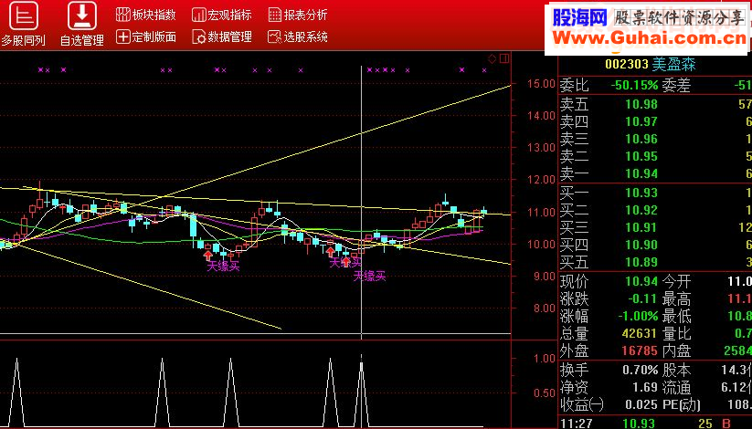Image resolution: width=752 pixels, height=429 pixels.
Task: Select the 买三 price 10.91
Action: click(641, 227)
